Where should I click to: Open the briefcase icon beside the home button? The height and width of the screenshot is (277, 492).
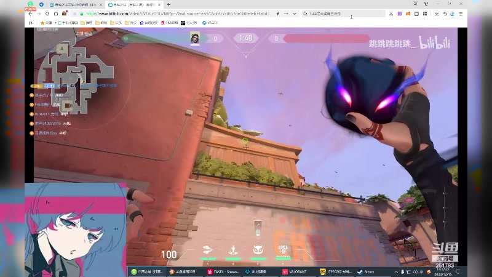click(65, 14)
